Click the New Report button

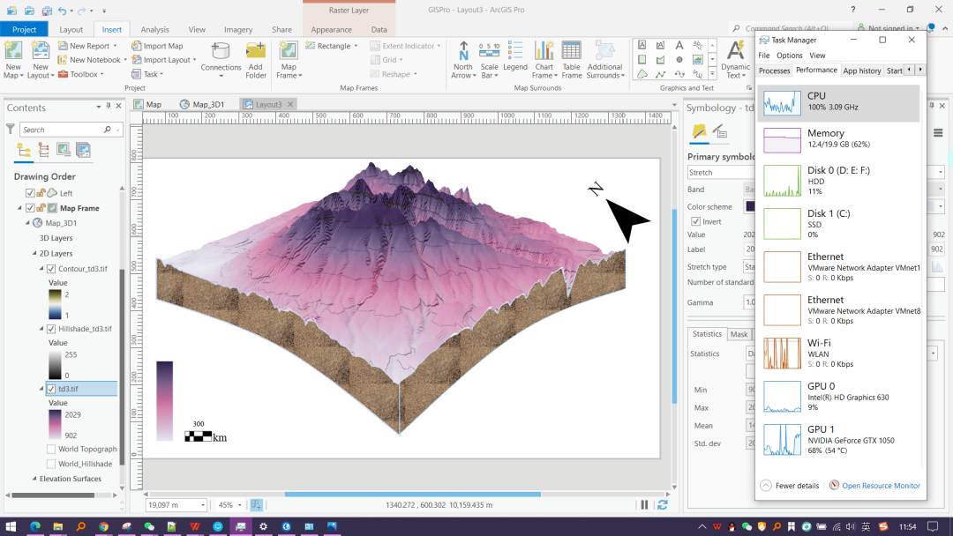click(87, 46)
